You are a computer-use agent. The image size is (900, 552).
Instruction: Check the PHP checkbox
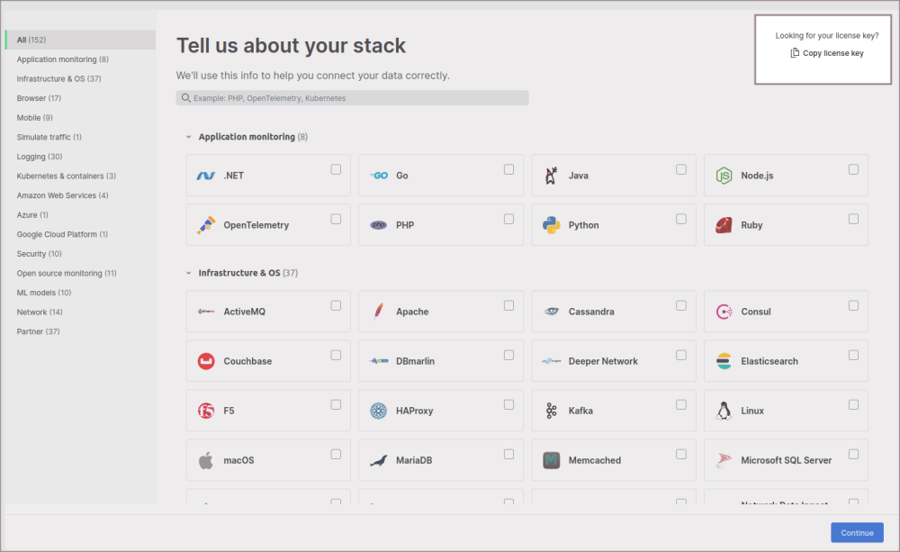(x=508, y=218)
